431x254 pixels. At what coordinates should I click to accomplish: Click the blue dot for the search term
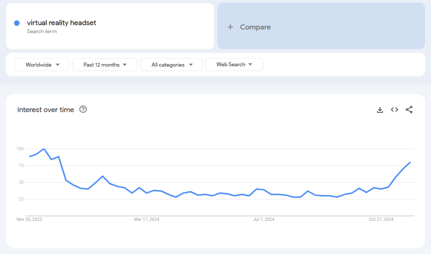[x=17, y=23]
